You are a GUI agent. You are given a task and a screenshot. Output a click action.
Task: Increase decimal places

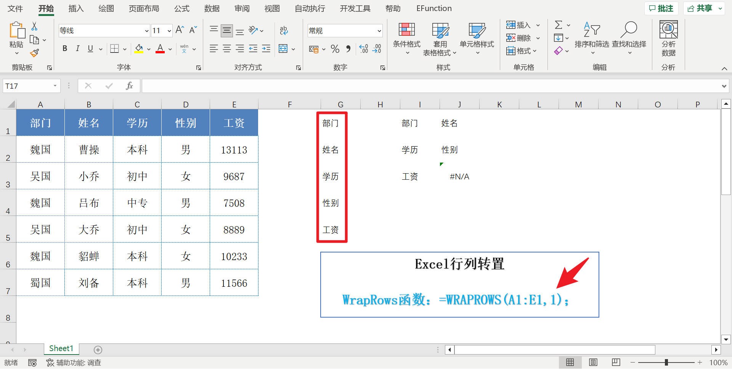[x=364, y=49]
